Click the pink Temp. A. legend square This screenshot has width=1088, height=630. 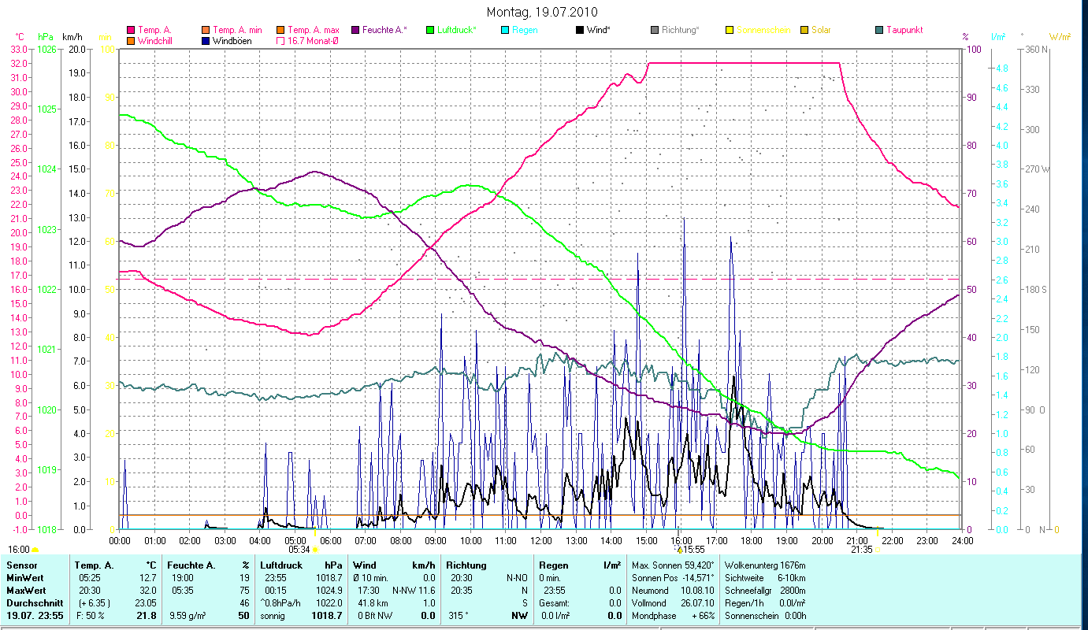(131, 30)
